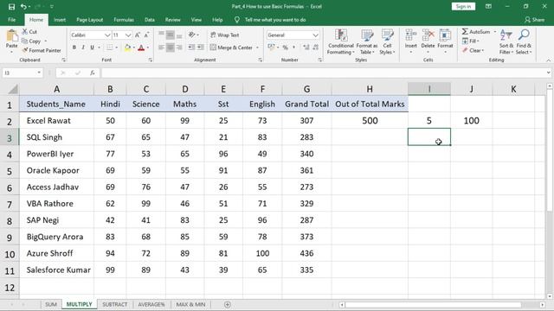Open the MAX & MIN sheet tab

[190, 304]
